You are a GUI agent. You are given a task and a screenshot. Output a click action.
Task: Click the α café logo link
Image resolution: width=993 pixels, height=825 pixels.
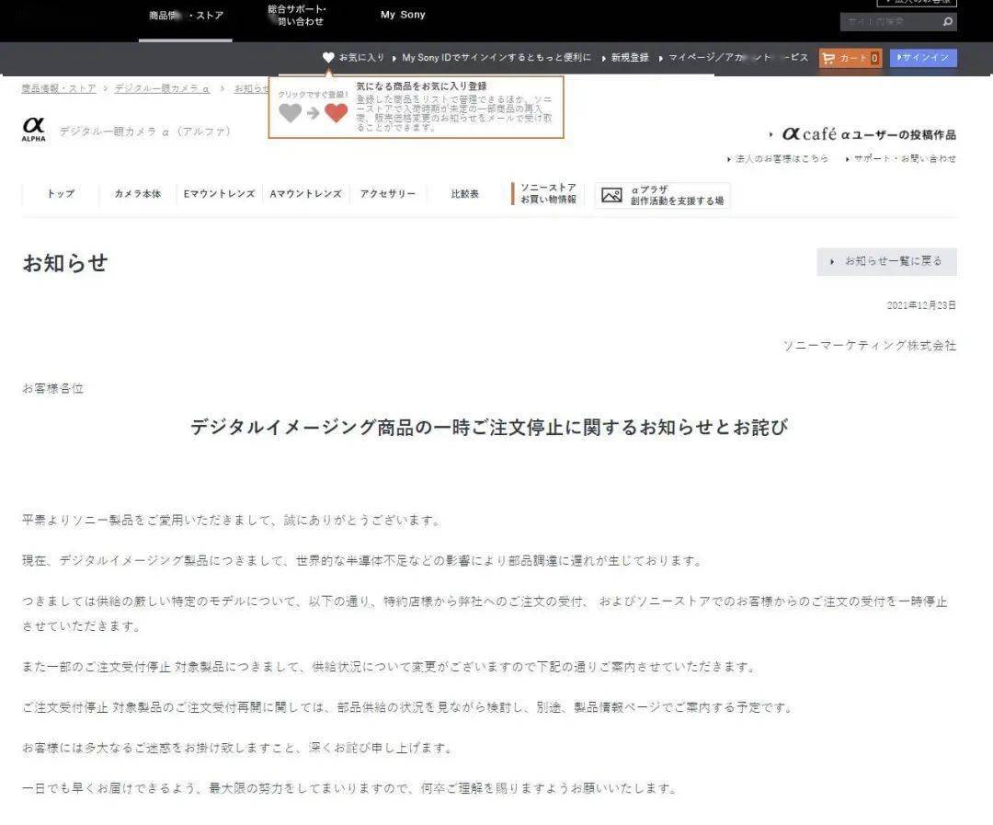pyautogui.click(x=810, y=133)
